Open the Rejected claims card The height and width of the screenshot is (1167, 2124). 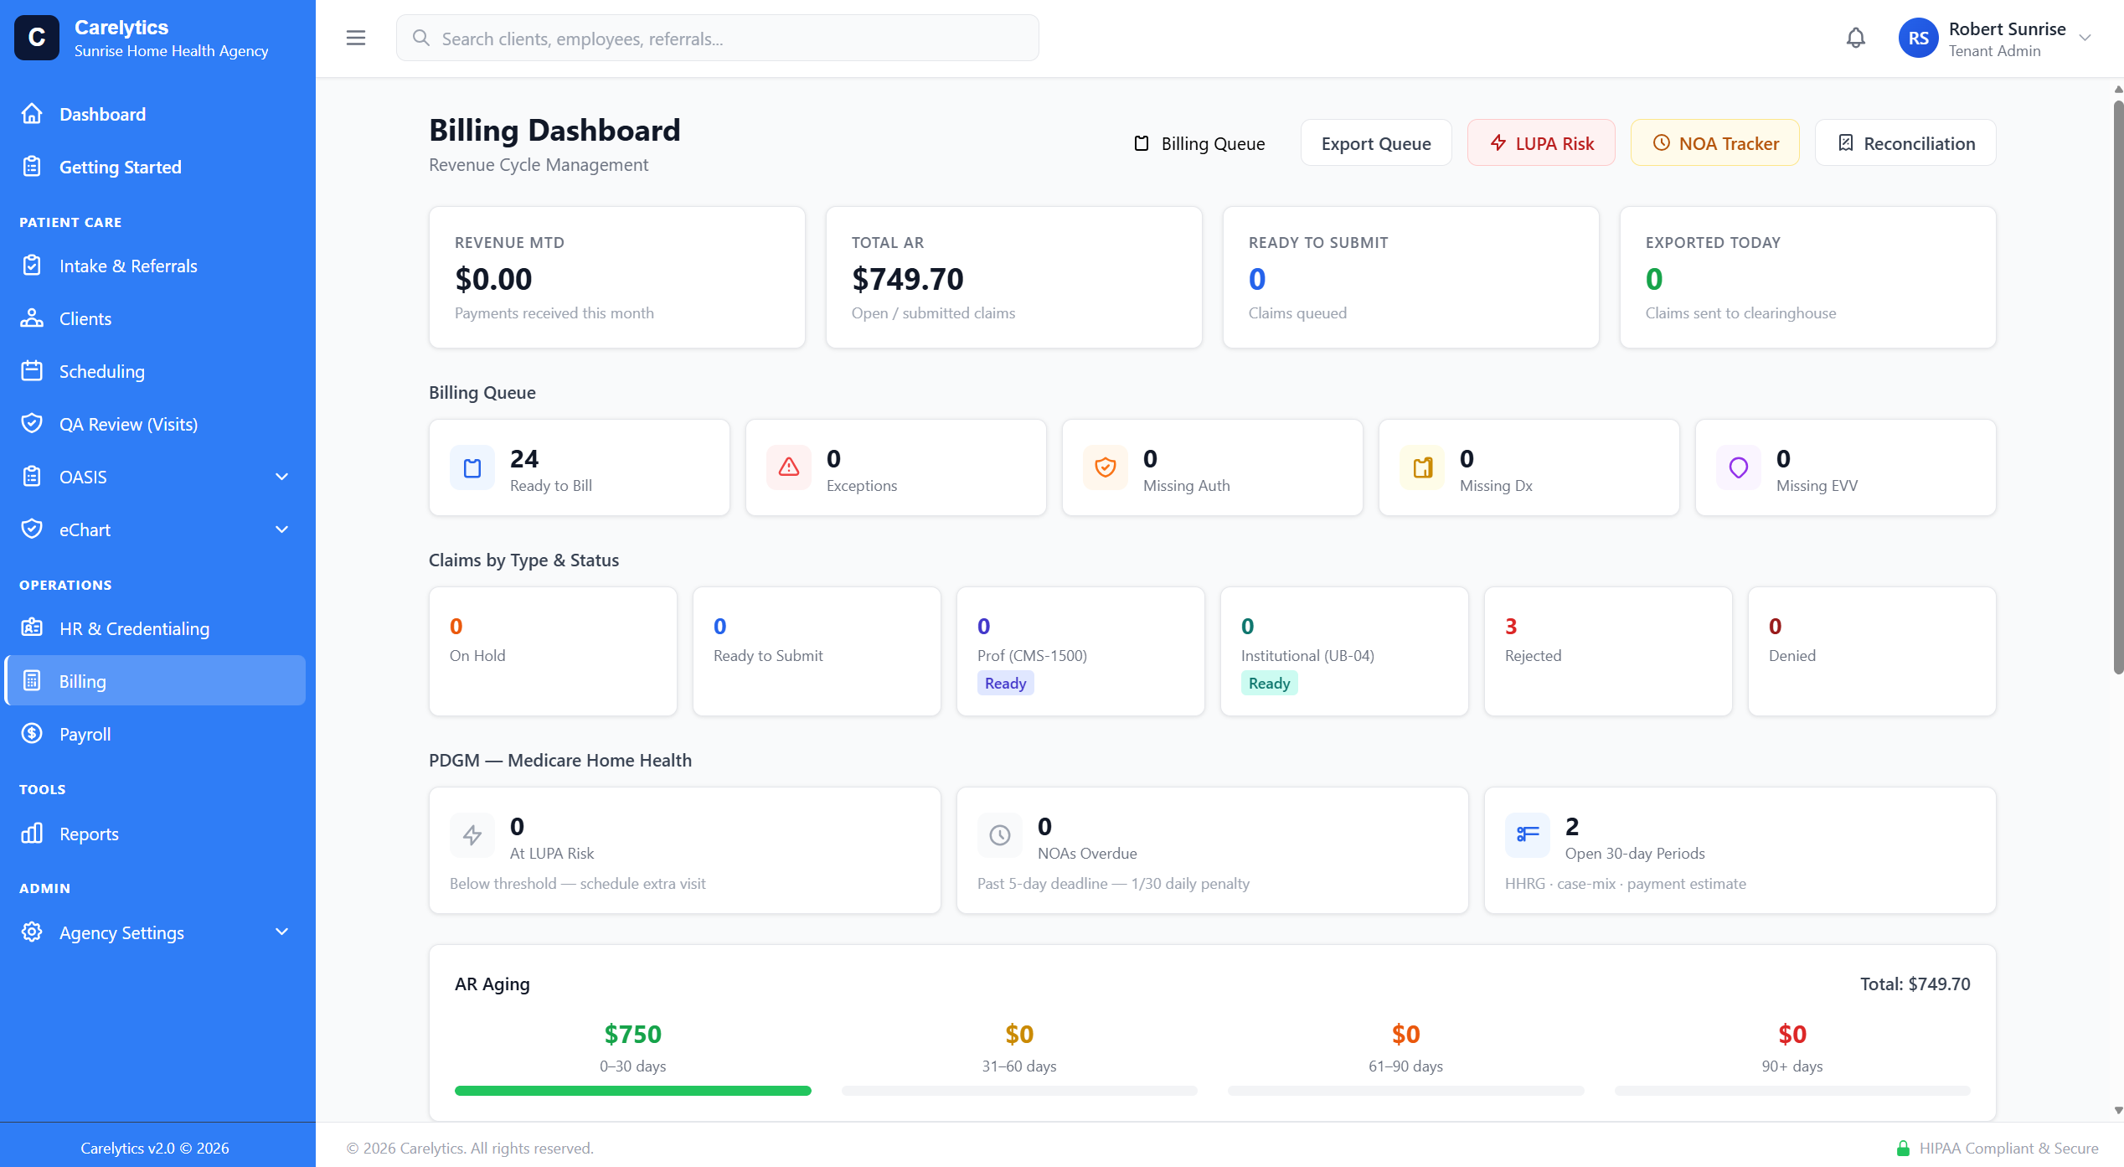(x=1608, y=651)
